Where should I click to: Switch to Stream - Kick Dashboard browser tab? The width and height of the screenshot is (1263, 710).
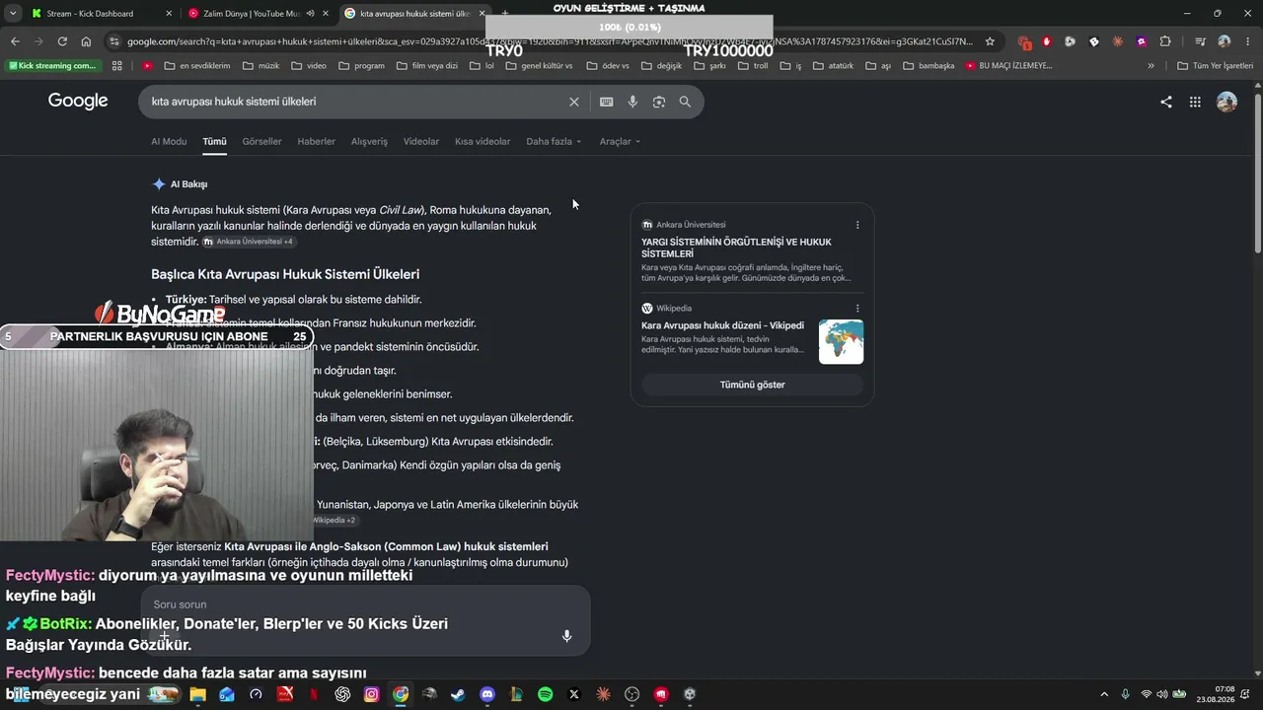[x=101, y=14]
